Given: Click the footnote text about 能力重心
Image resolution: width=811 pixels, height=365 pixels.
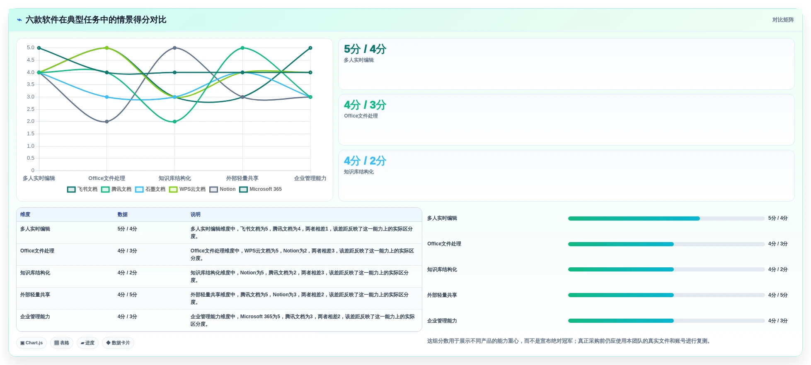Looking at the screenshot, I should tap(570, 341).
